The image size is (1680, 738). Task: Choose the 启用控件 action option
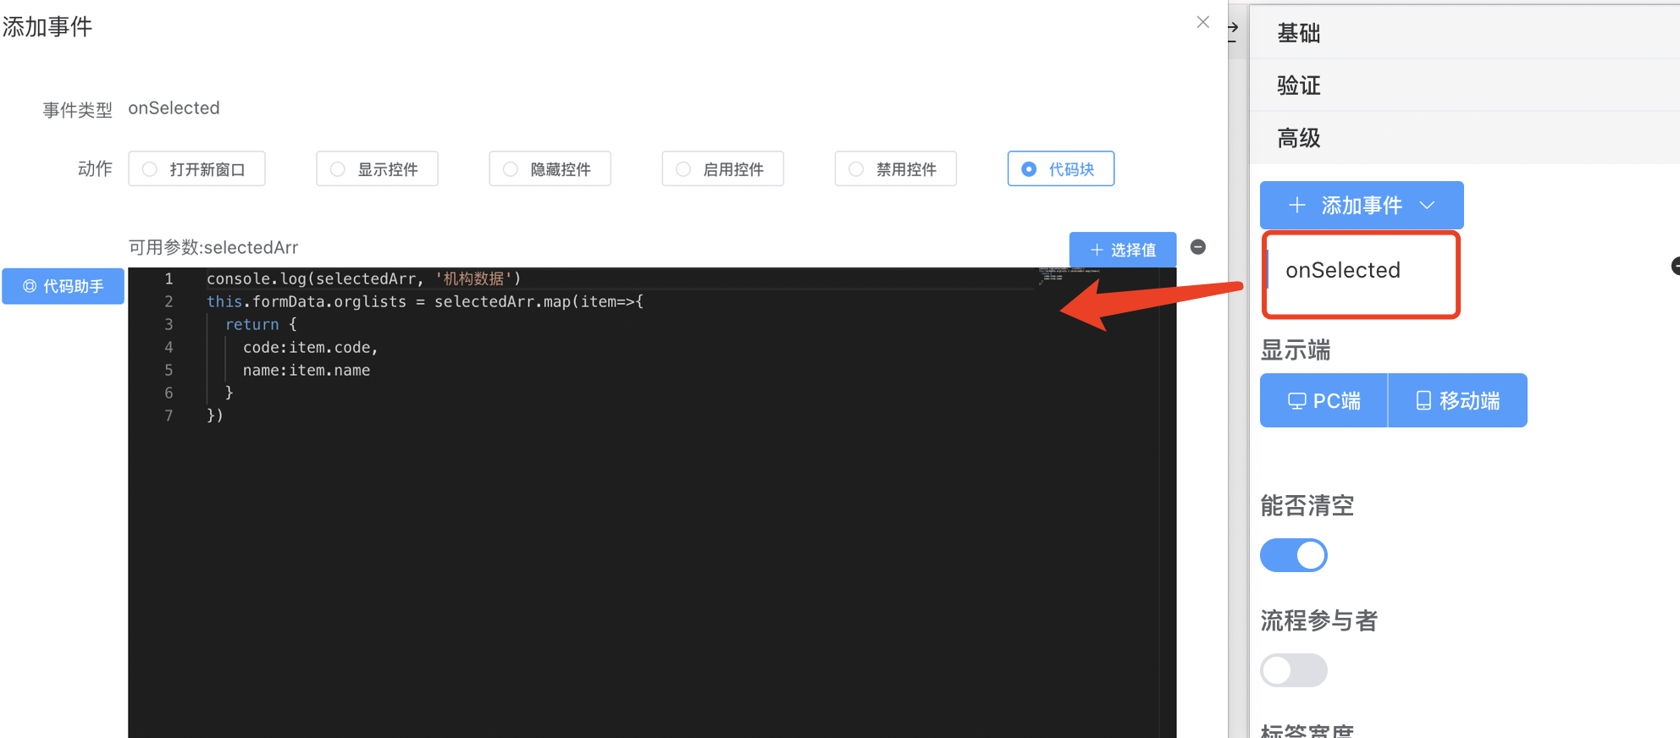pos(683,169)
